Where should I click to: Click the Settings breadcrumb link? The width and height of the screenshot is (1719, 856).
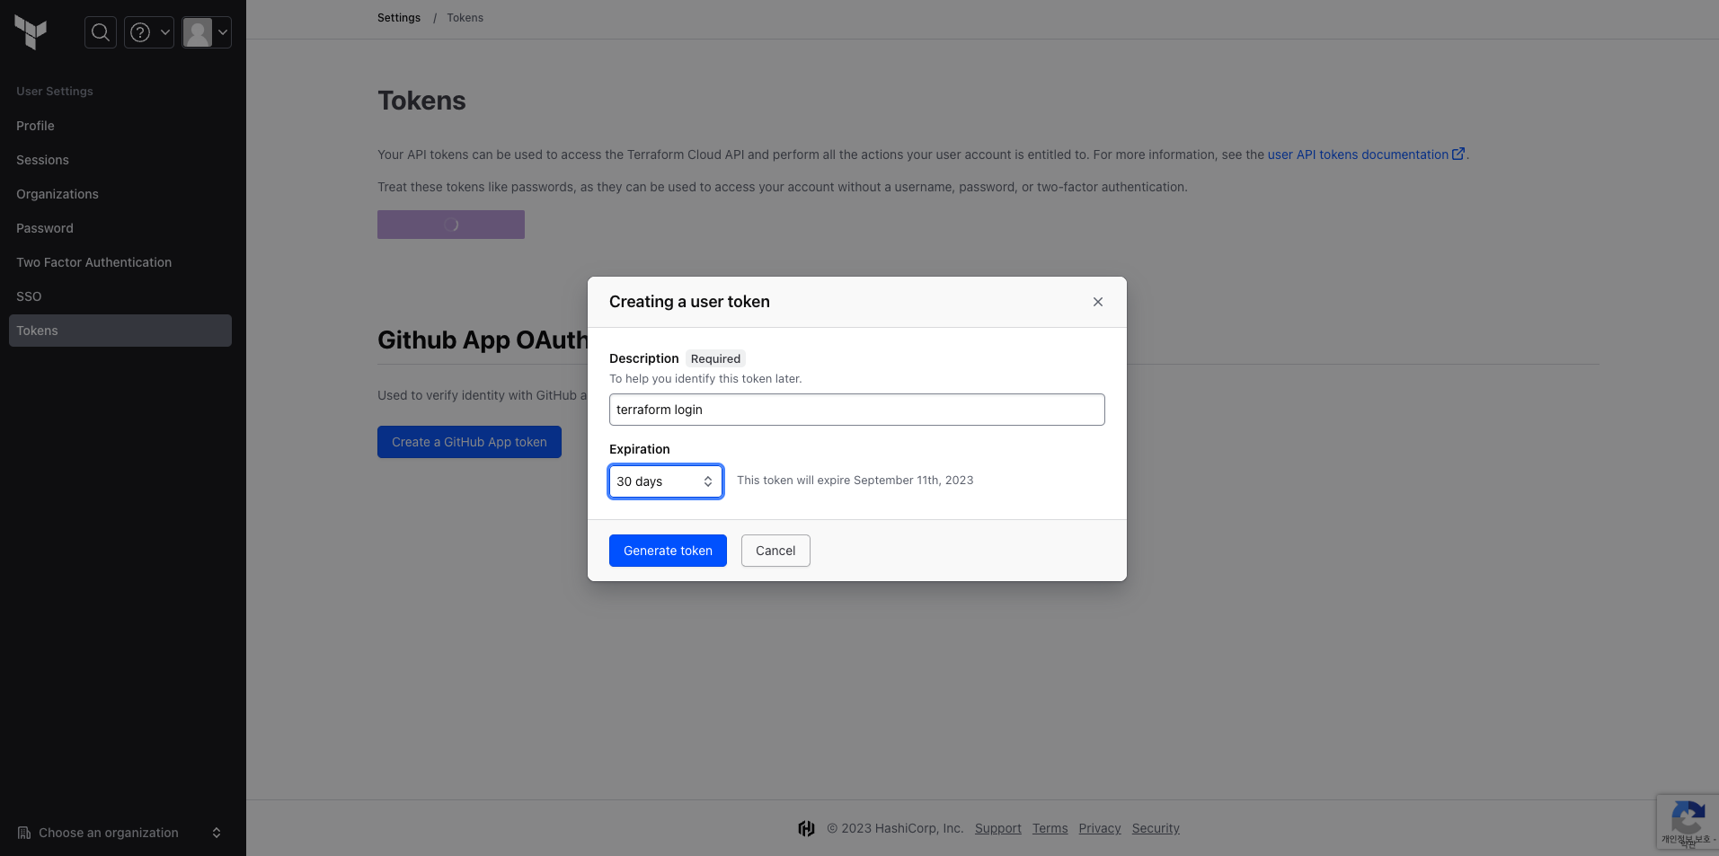coord(399,18)
